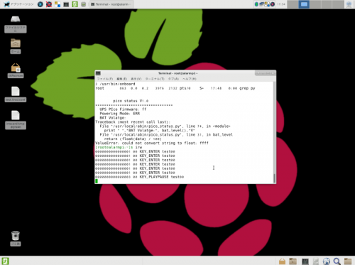Select the test.lircd.conf file icon

click(16, 94)
